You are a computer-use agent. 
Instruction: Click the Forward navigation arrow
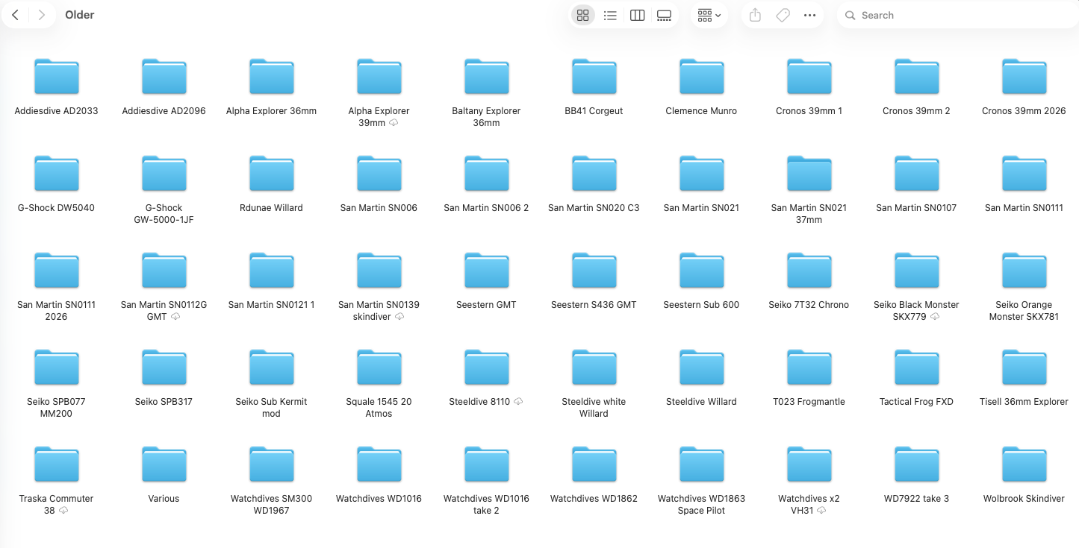tap(42, 15)
